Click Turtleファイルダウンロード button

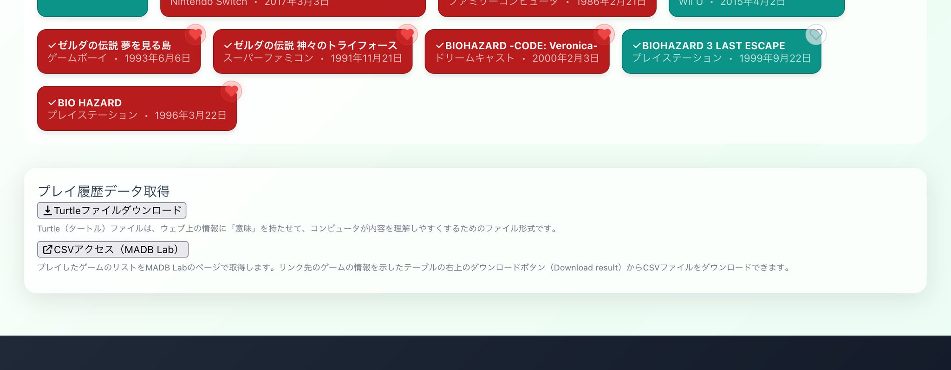(112, 211)
